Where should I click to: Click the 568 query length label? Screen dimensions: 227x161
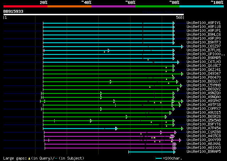tap(179, 17)
